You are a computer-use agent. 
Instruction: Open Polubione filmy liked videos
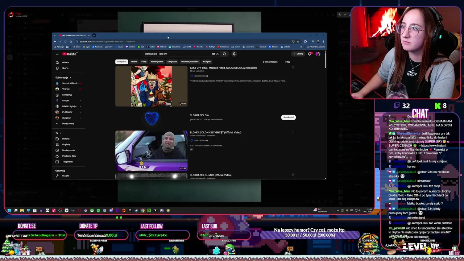pyautogui.click(x=69, y=156)
